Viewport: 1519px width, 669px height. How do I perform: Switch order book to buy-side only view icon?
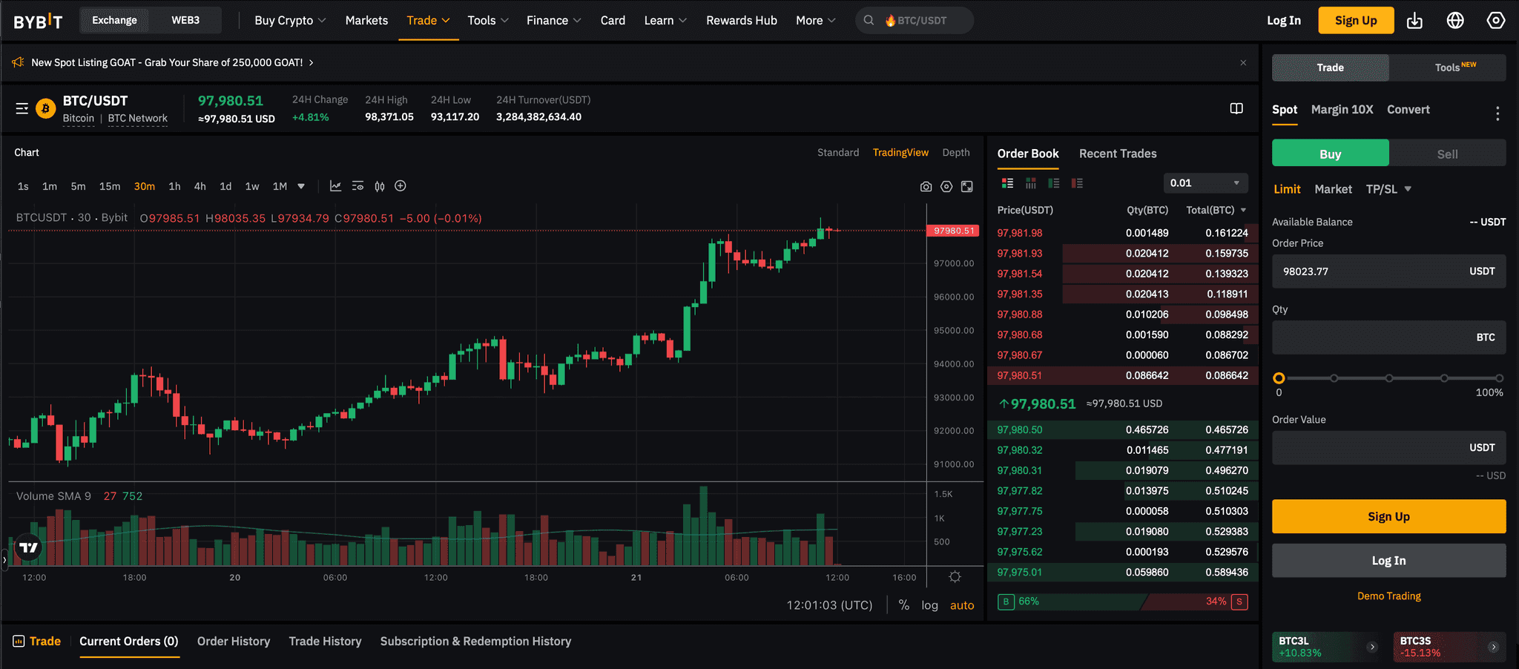pos(1054,183)
